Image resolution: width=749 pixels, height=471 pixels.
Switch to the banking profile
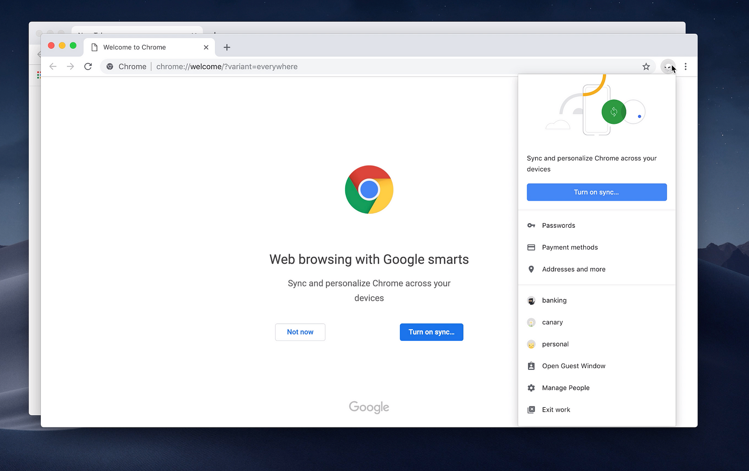point(597,300)
